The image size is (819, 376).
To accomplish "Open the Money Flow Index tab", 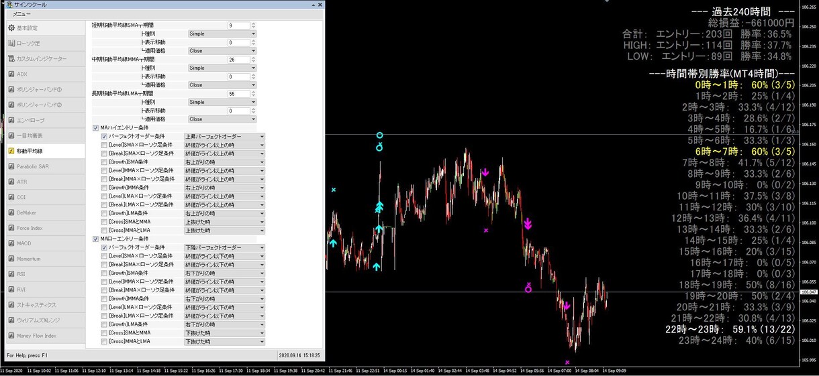I will pyautogui.click(x=45, y=336).
